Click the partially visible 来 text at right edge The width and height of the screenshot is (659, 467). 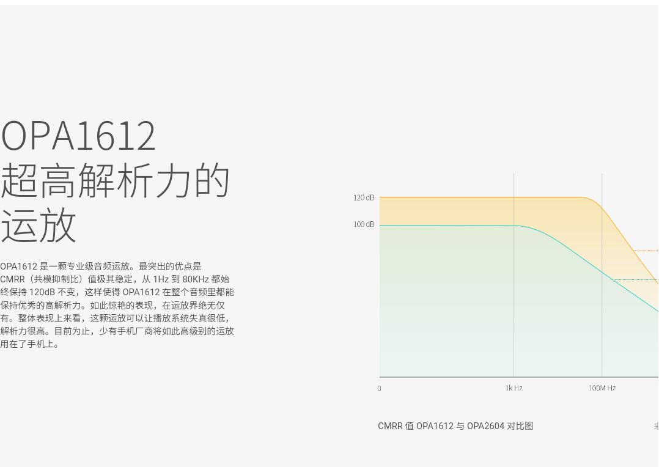[x=656, y=426]
